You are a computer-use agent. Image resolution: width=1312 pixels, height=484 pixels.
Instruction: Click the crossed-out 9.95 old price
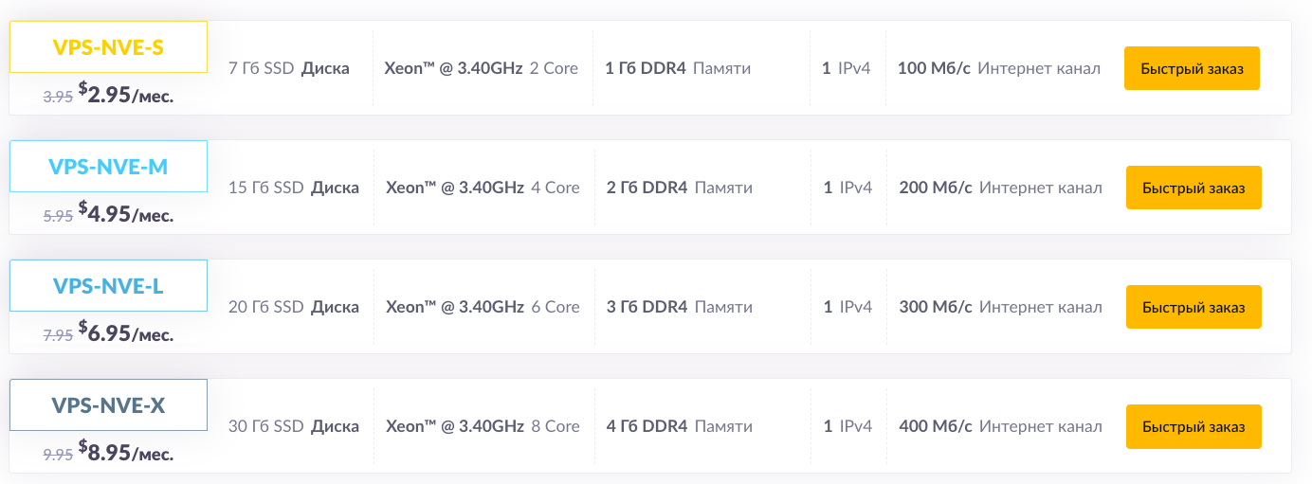pos(58,455)
